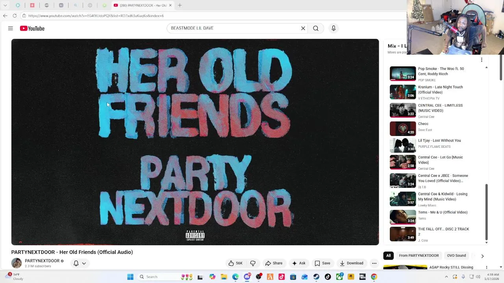This screenshot has height=283, width=504.
Task: Click the address bar URL field
Action: coord(213,16)
